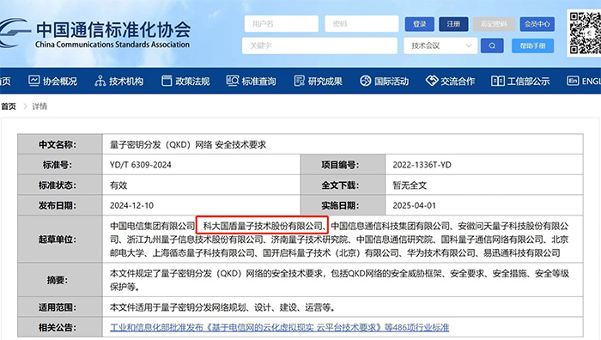Click the 标准查询 search icon
Image resolution: width=601 pixels, height=340 pixels.
click(x=233, y=81)
